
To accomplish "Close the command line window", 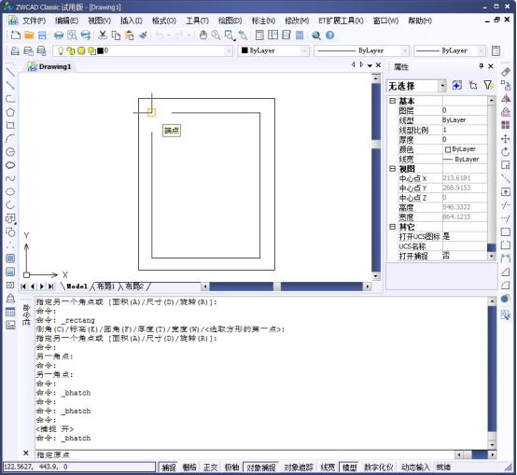I will coord(26,453).
